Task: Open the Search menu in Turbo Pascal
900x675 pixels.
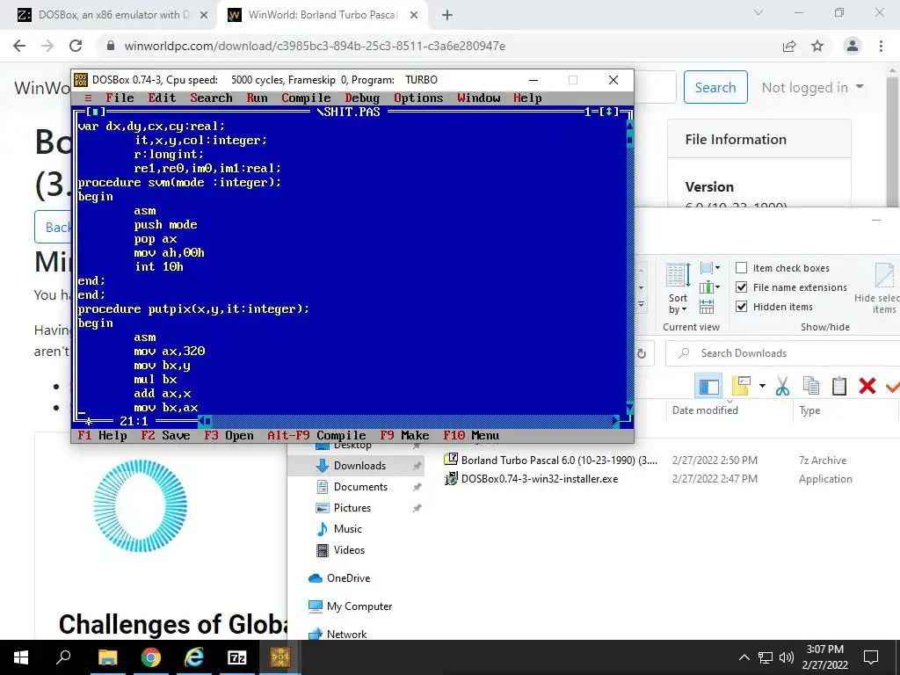Action: (x=211, y=98)
